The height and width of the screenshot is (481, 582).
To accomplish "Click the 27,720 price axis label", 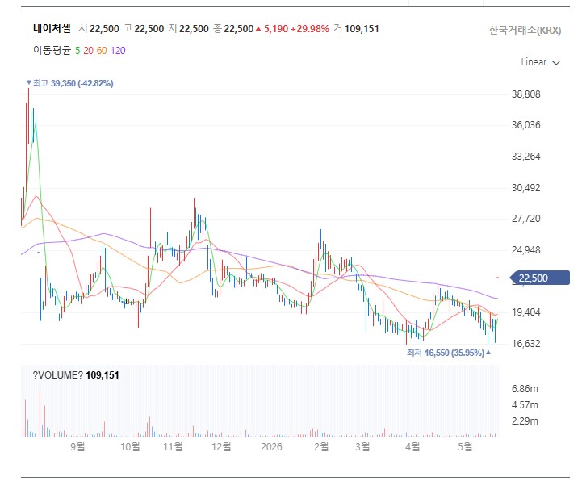I will click(526, 219).
